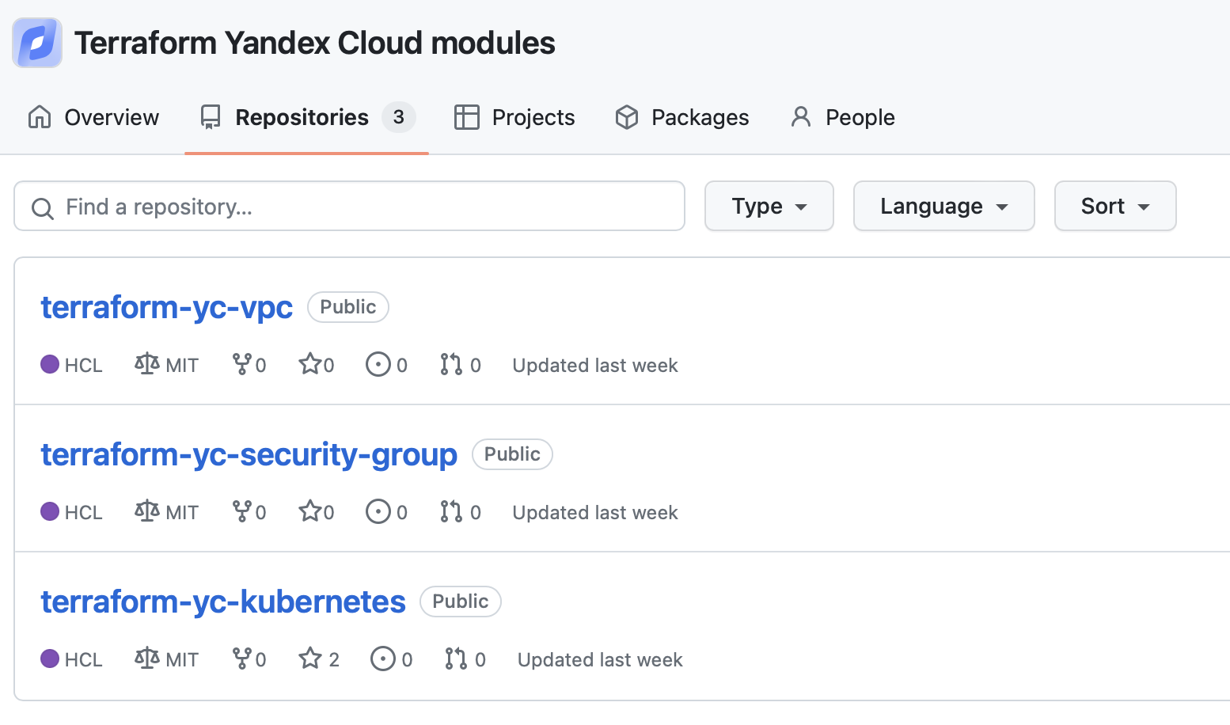Switch to the Overview tab
Image resolution: width=1230 pixels, height=725 pixels.
93,117
